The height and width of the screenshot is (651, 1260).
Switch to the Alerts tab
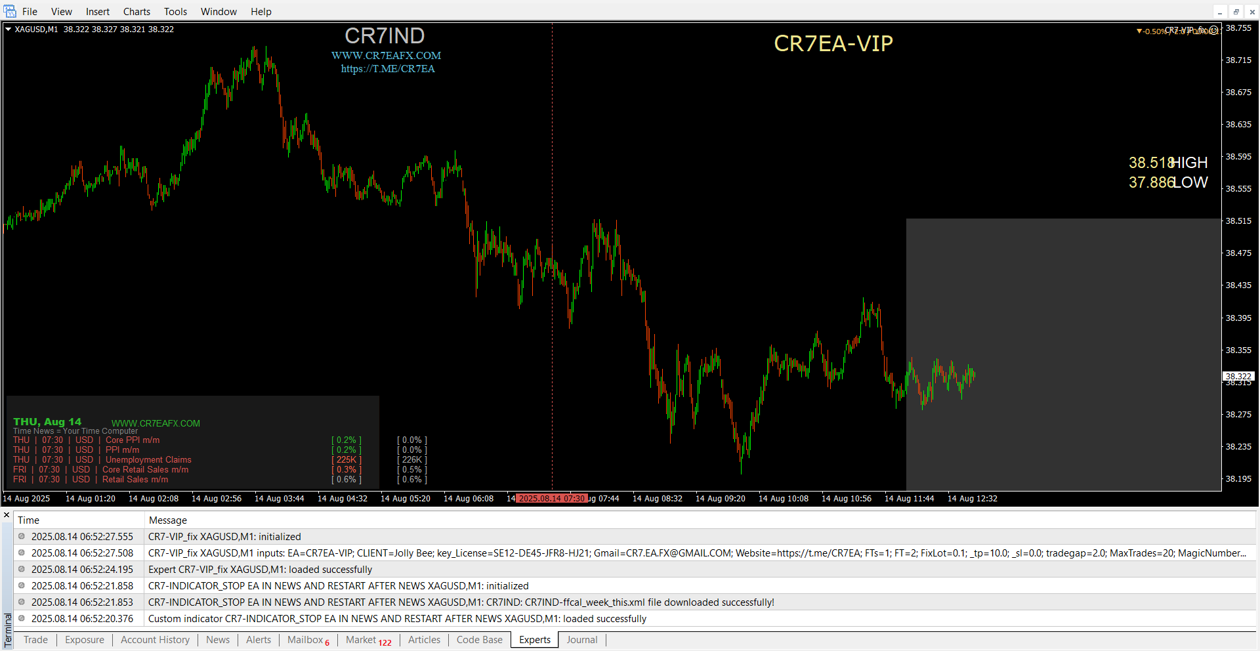click(x=259, y=640)
